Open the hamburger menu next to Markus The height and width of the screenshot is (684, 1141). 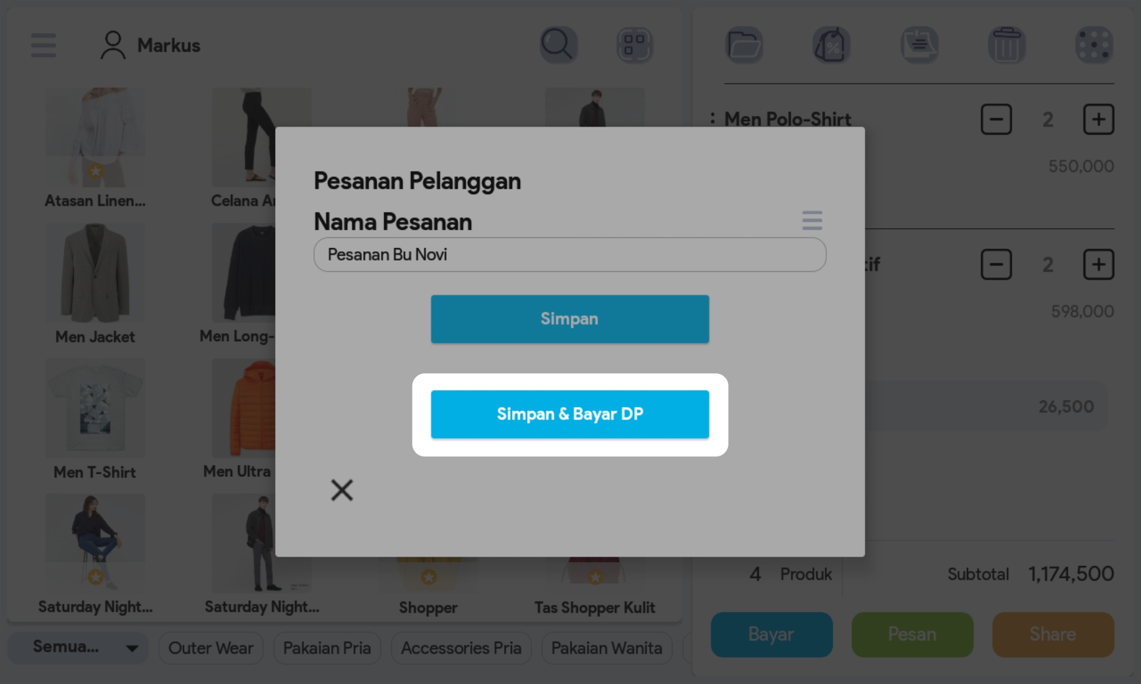(x=44, y=46)
